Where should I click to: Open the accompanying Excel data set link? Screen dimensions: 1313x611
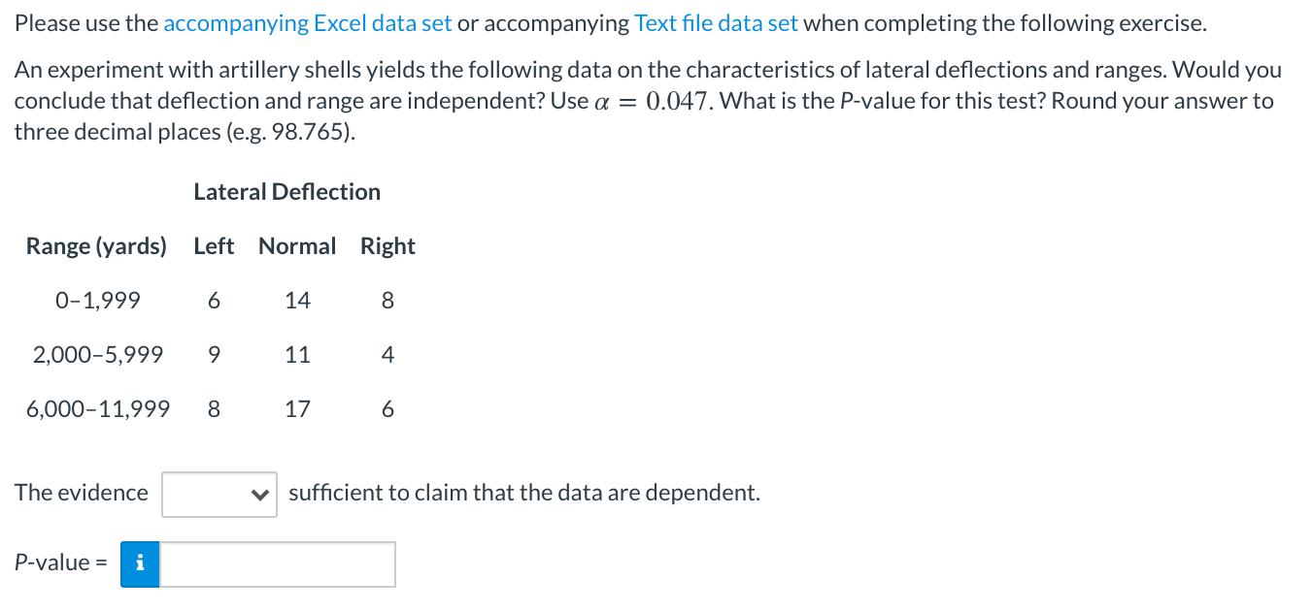tap(308, 24)
